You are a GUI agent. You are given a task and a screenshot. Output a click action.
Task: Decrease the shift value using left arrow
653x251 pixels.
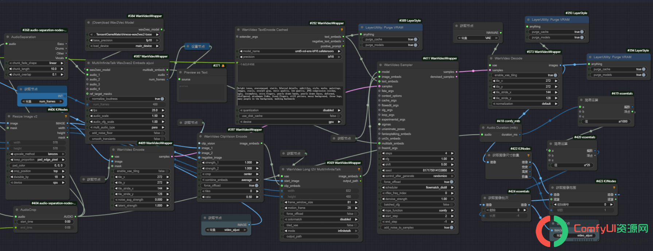pos(383,165)
